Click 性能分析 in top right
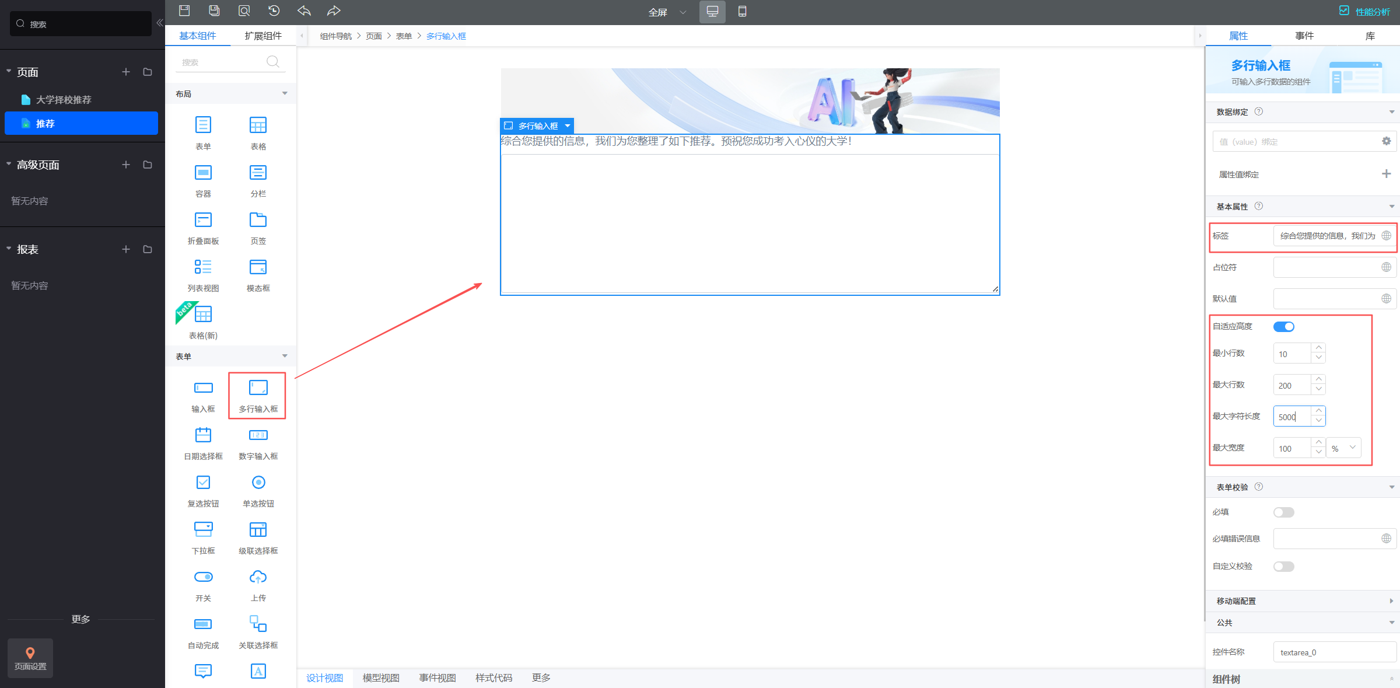Viewport: 1400px width, 688px height. click(x=1365, y=12)
